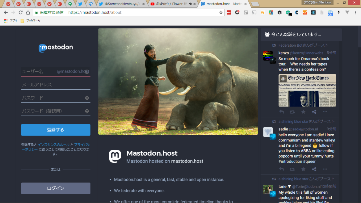The image size is (361, 203).
Task: Focus the メールアドレス input field
Action: coord(56,85)
